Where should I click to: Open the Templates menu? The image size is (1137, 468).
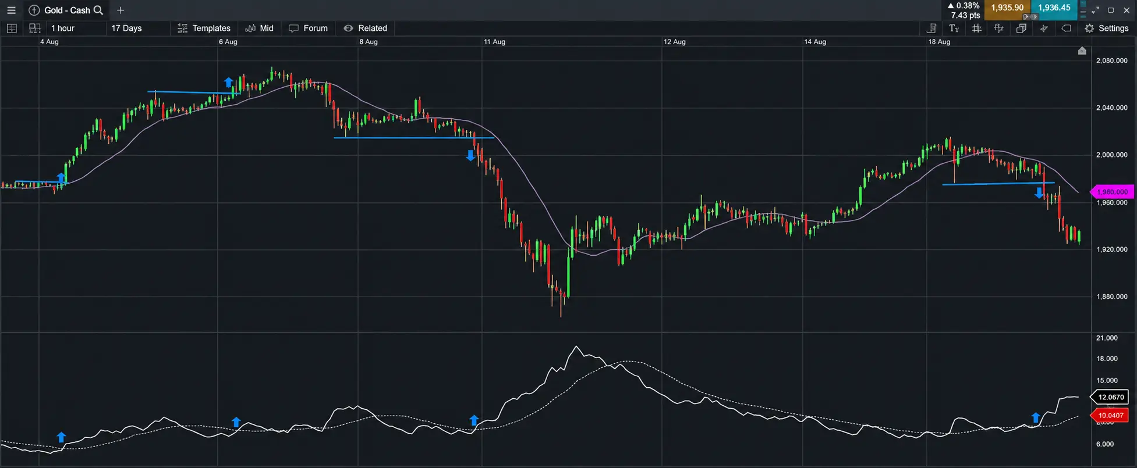[204, 28]
